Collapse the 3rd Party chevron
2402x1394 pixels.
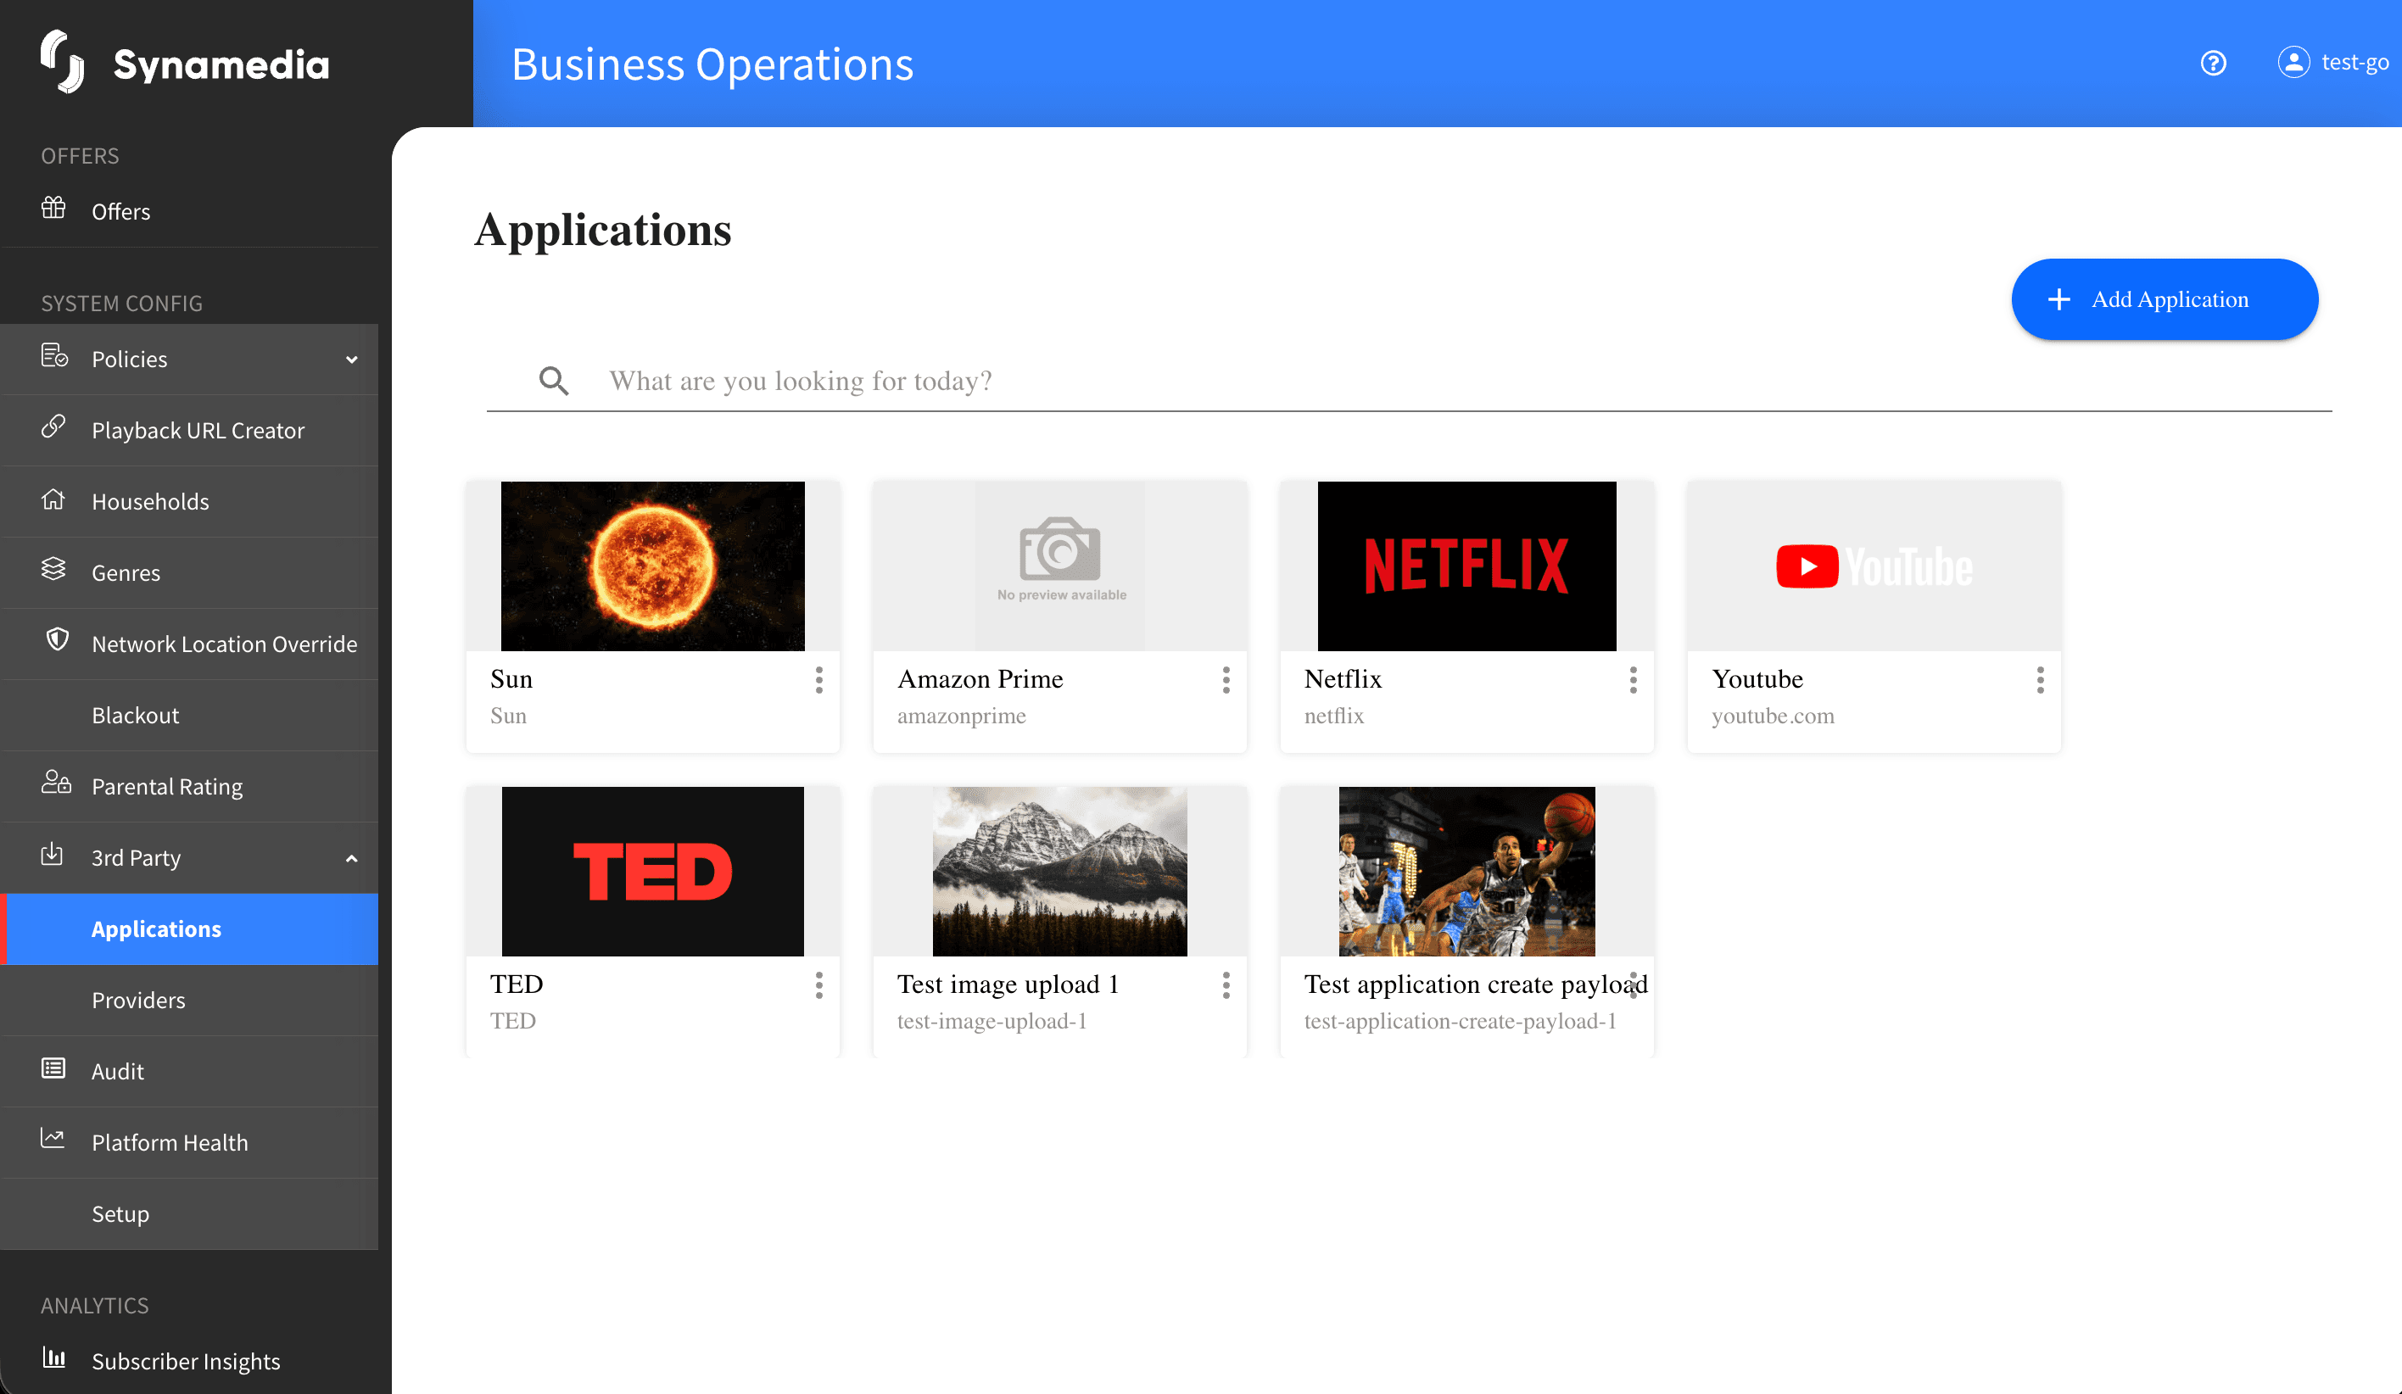pos(352,858)
